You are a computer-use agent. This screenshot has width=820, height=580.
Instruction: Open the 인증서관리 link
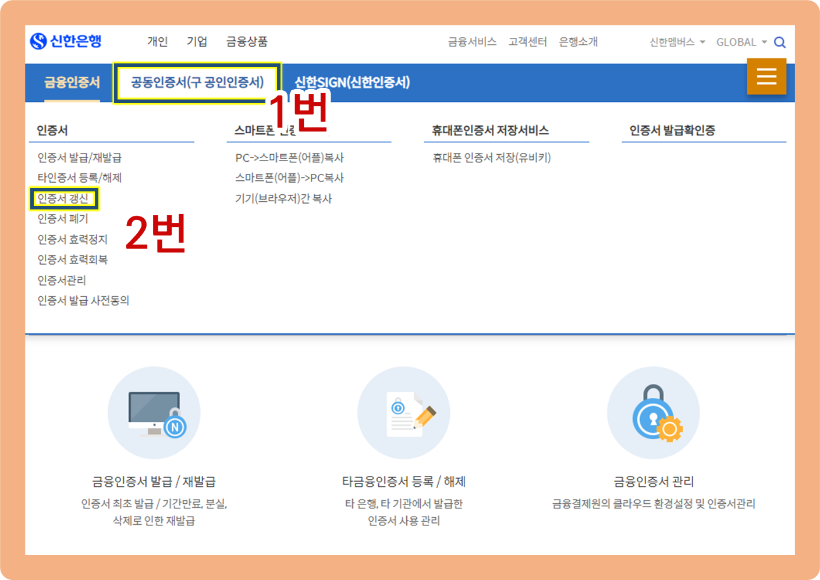tap(62, 280)
